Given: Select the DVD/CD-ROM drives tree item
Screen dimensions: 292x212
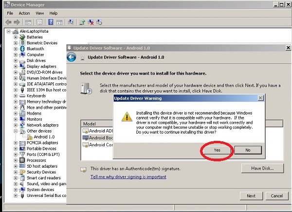Looking at the screenshot, I should click(x=45, y=72).
